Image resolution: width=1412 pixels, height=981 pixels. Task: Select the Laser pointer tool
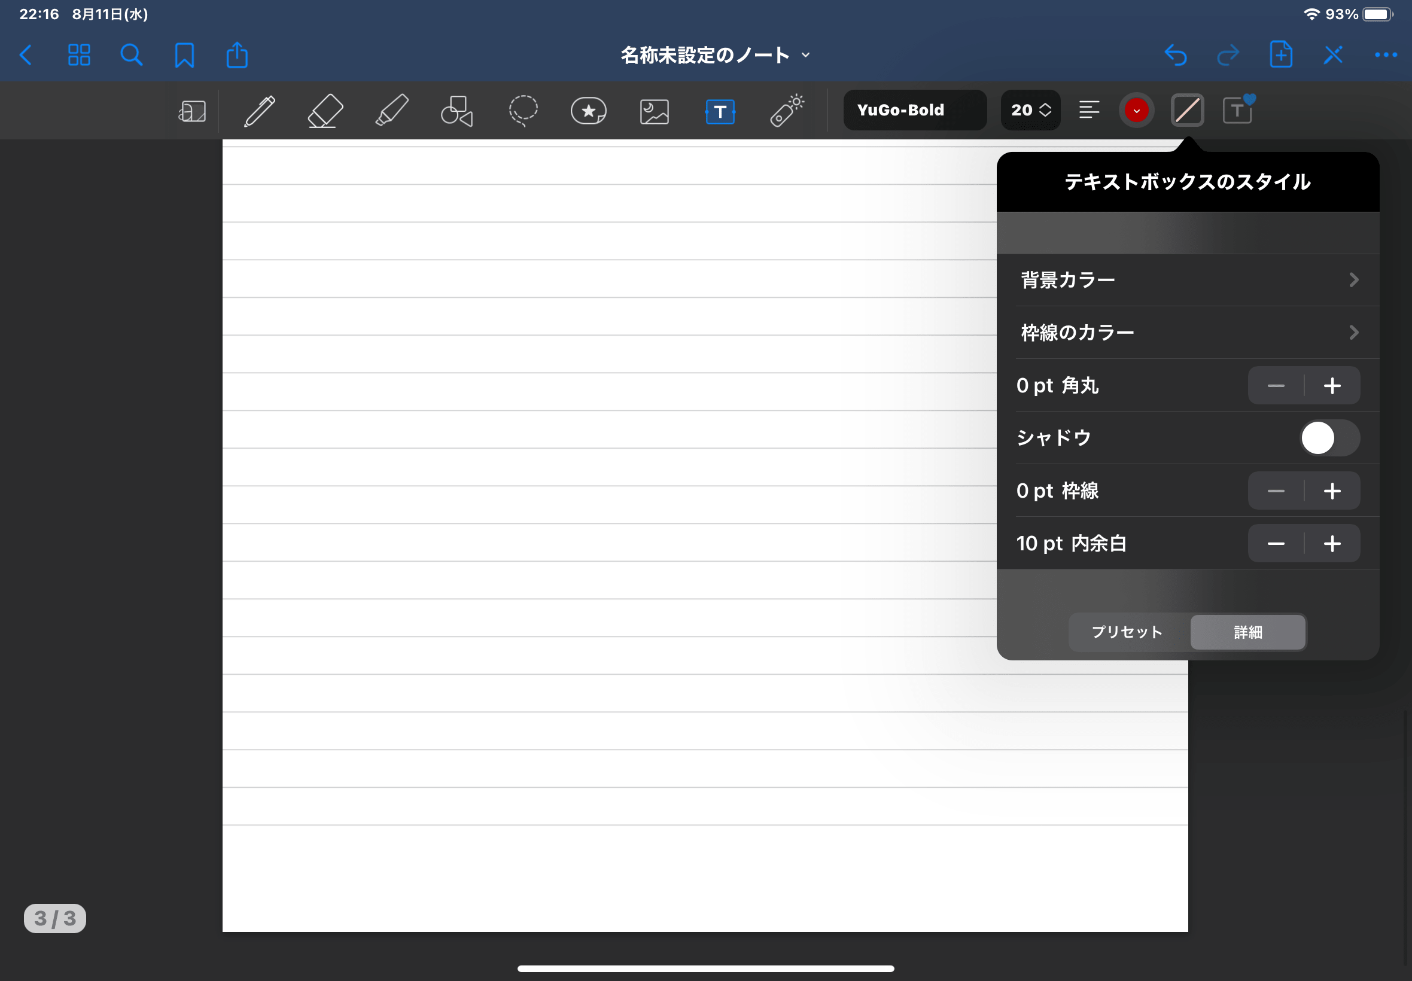coord(786,111)
